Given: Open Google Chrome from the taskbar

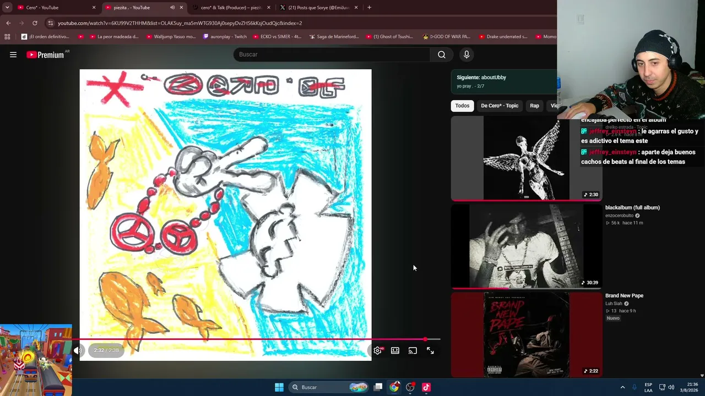Looking at the screenshot, I should point(394,387).
